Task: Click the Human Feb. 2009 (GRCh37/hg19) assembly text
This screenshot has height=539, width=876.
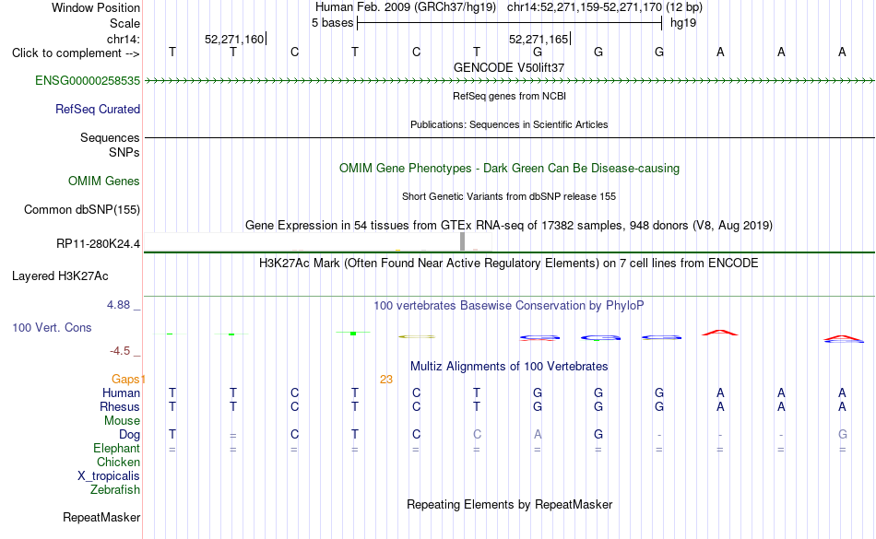Action: [x=406, y=7]
